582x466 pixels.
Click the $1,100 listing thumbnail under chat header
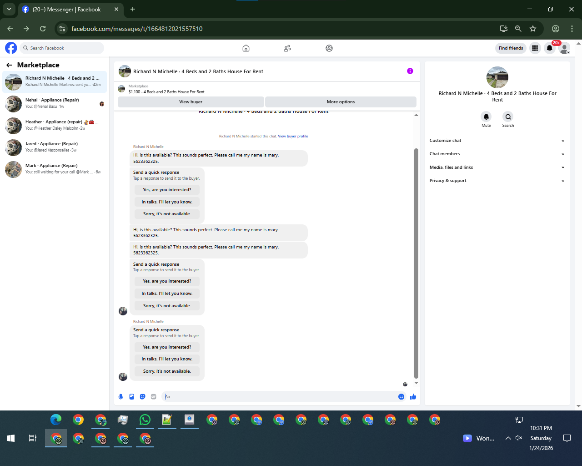point(121,89)
